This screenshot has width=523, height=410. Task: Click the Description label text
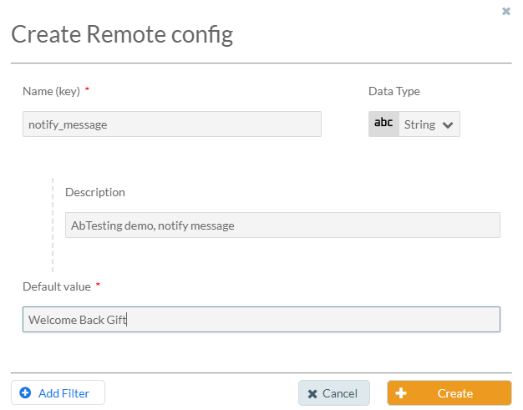click(95, 192)
